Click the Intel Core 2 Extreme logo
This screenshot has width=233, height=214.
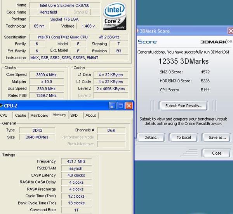click(115, 16)
